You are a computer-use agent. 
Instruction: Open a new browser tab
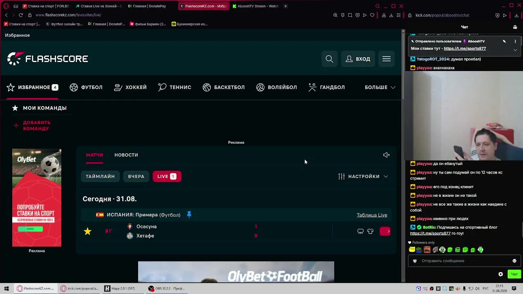point(286,6)
